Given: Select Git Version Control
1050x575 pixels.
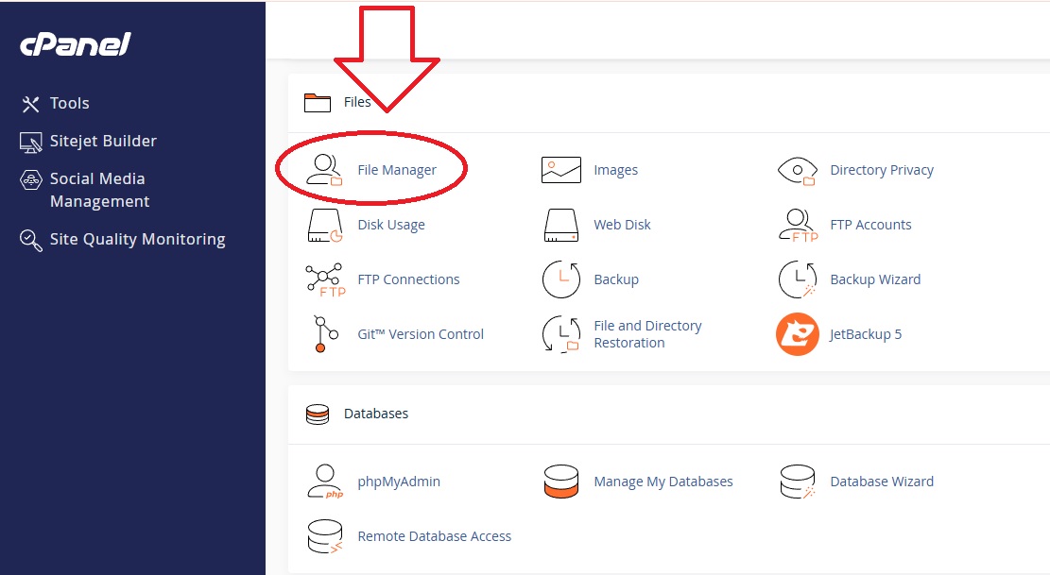Looking at the screenshot, I should click(x=421, y=333).
